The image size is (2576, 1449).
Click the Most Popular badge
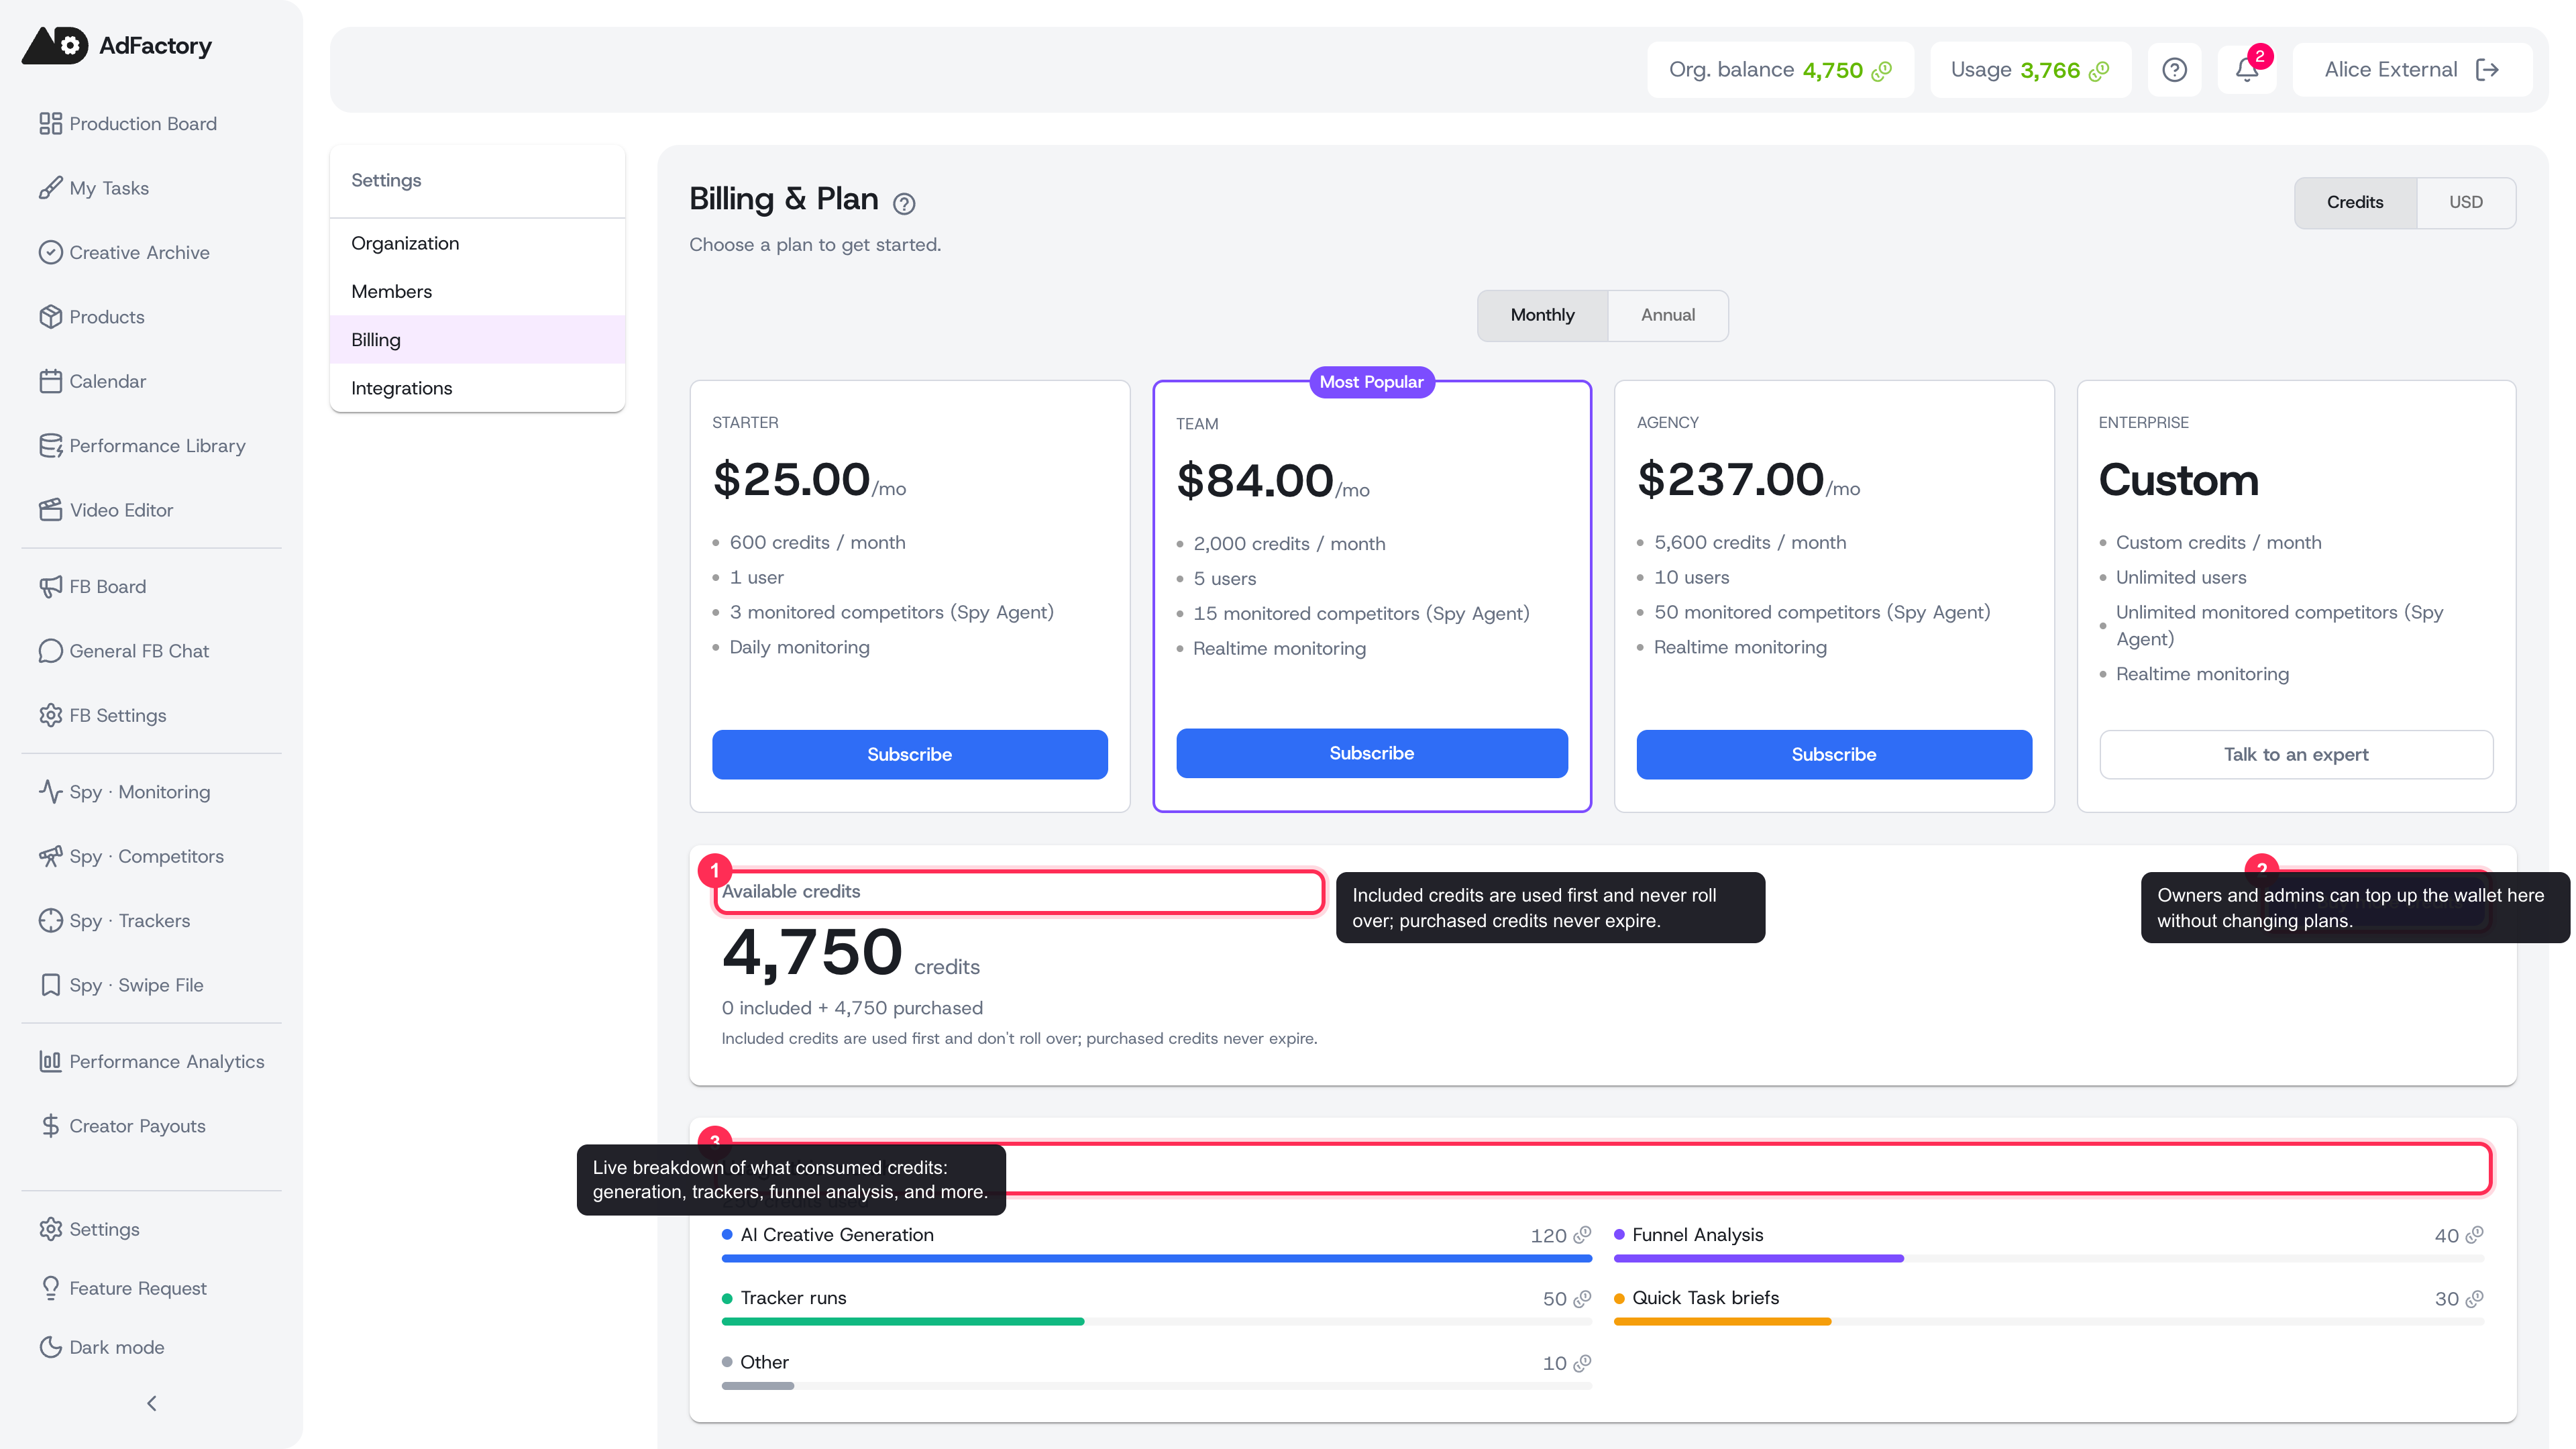pyautogui.click(x=1371, y=382)
